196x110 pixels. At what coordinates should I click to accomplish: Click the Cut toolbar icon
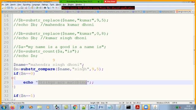pos(26,8)
